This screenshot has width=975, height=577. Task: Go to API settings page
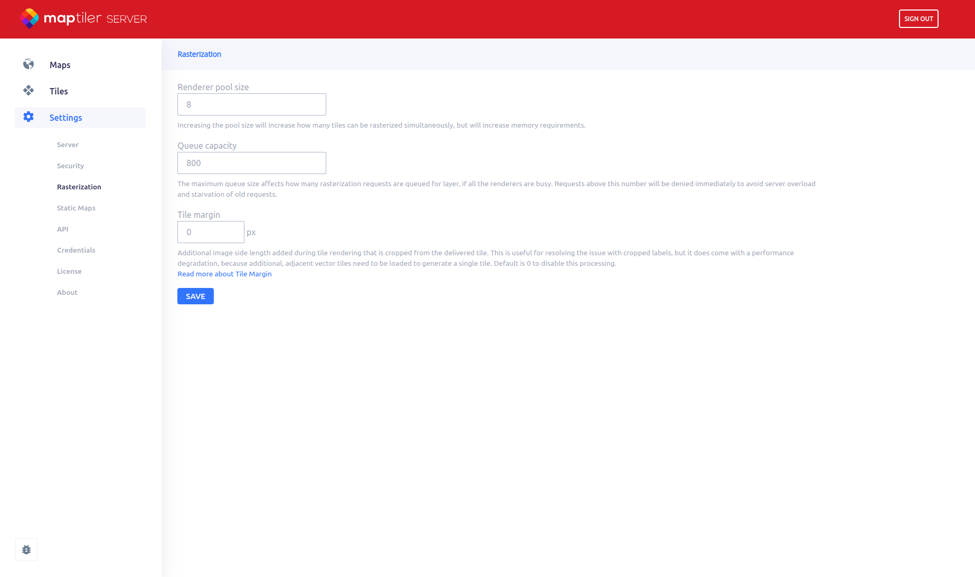pos(63,229)
